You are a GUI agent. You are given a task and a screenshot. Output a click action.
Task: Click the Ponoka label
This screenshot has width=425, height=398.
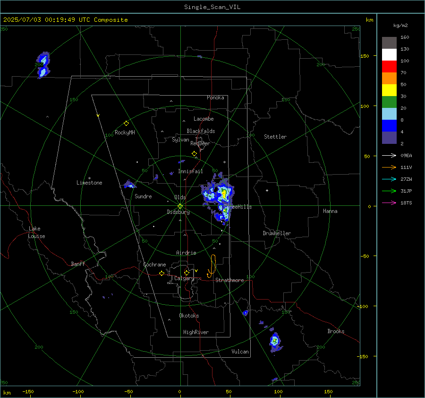click(x=215, y=97)
